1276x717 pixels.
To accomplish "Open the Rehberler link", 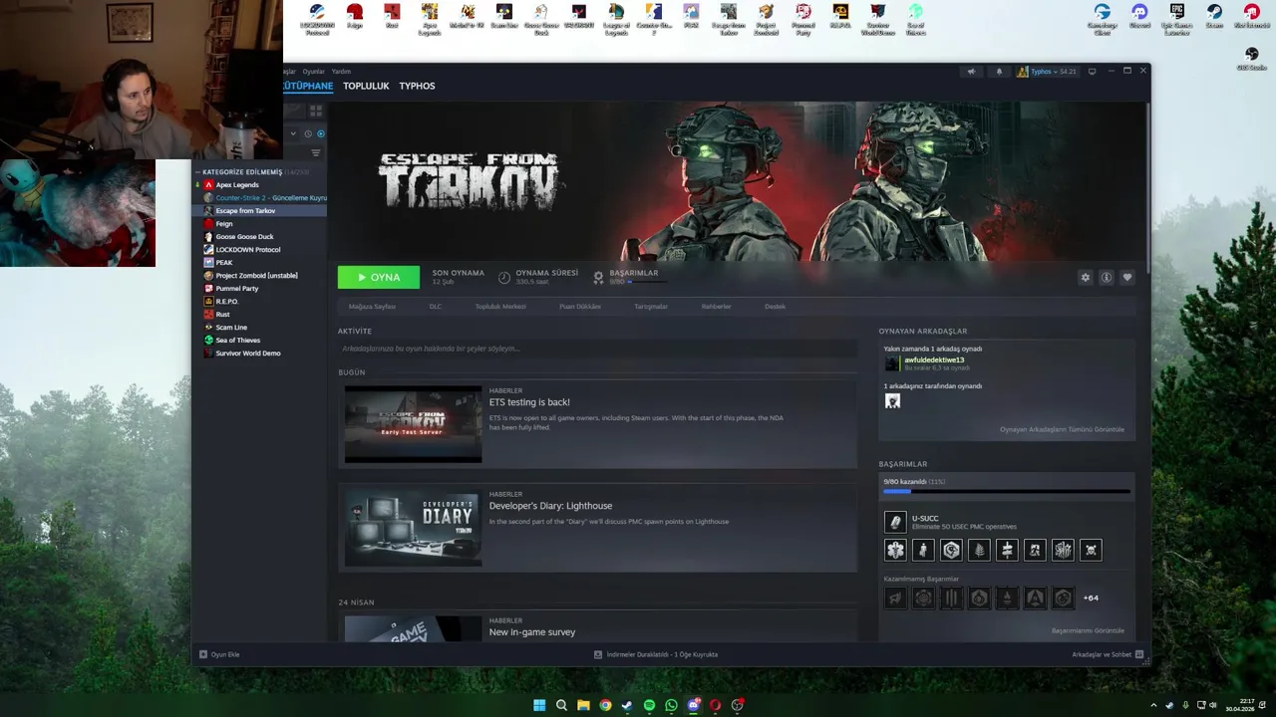I will tap(716, 307).
